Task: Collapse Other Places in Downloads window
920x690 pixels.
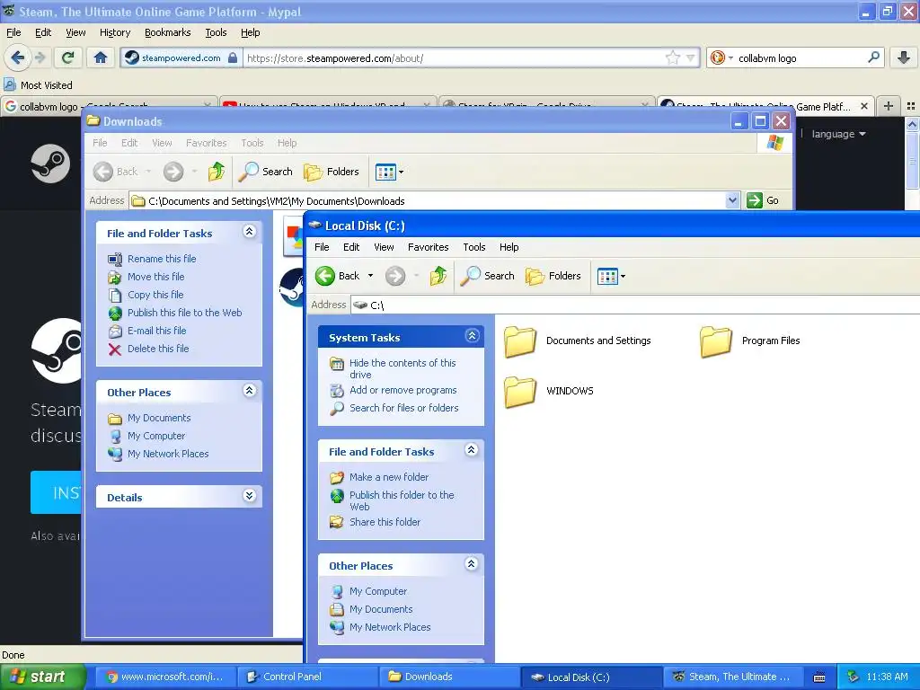Action: pyautogui.click(x=250, y=390)
